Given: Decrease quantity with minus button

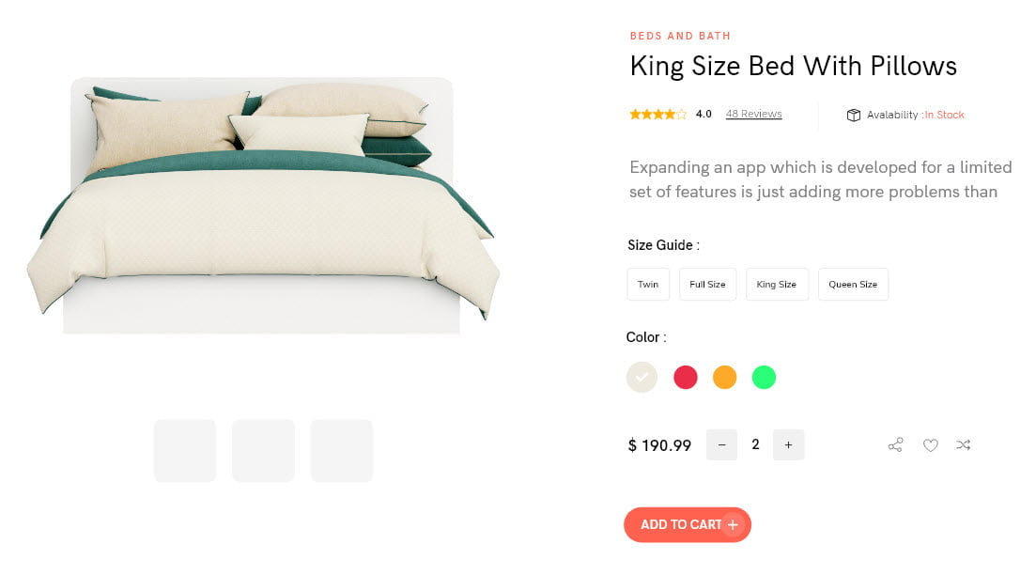Looking at the screenshot, I should click(x=721, y=445).
